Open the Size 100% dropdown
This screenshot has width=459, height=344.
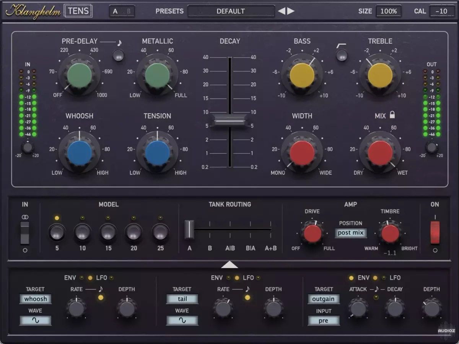click(x=389, y=11)
